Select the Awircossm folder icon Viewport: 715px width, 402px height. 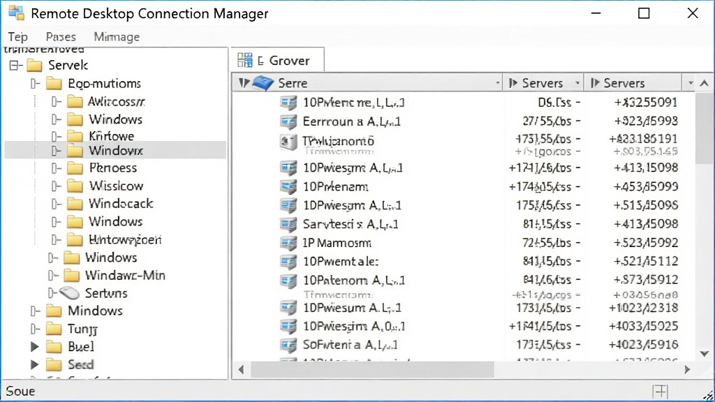tap(74, 102)
